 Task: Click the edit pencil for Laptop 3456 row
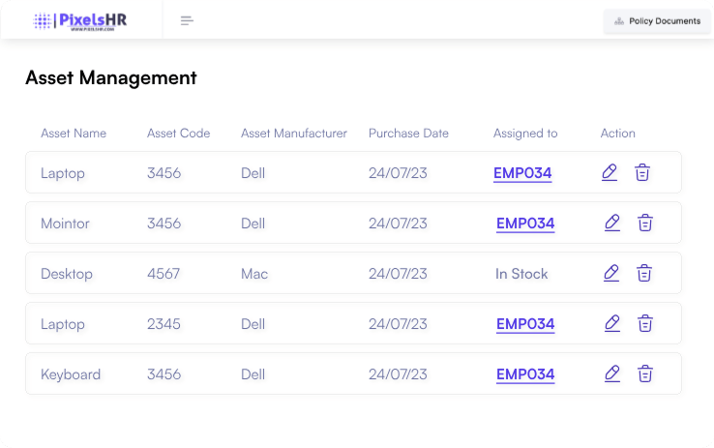click(x=609, y=172)
